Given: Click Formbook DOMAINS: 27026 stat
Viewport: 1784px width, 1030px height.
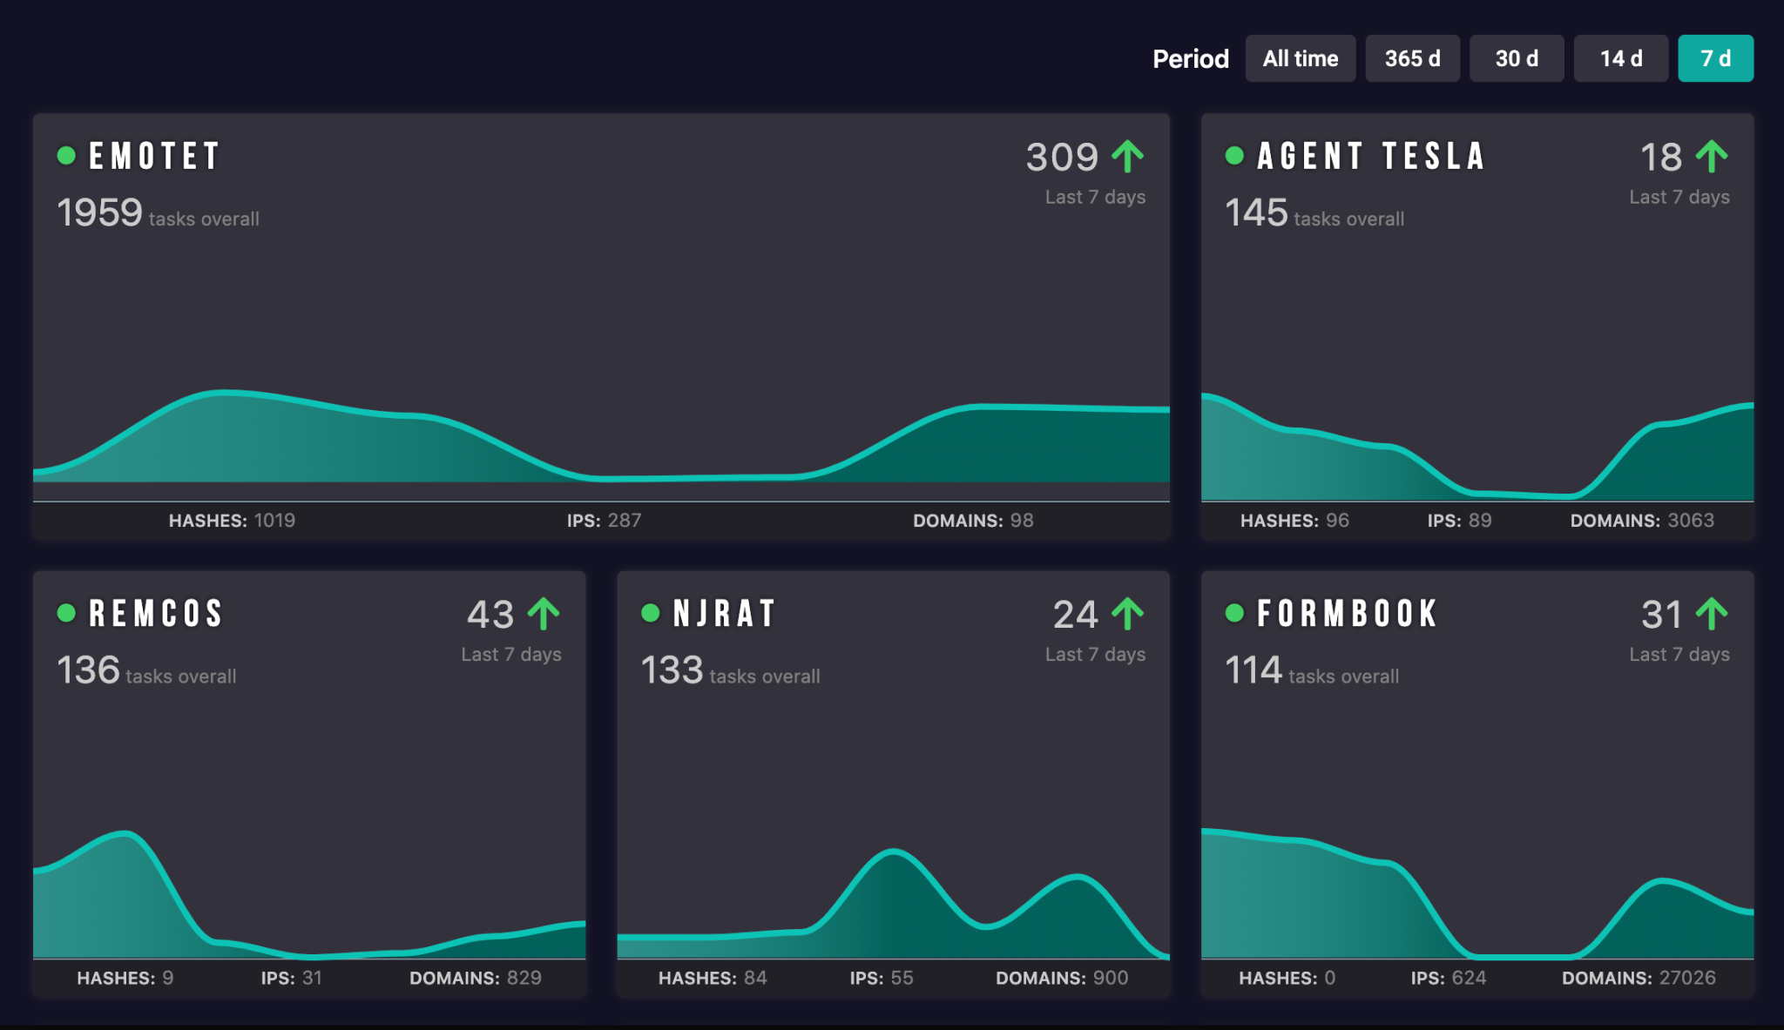Looking at the screenshot, I should 1638,978.
